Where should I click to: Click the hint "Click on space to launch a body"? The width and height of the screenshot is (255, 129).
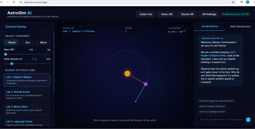(x=125, y=120)
